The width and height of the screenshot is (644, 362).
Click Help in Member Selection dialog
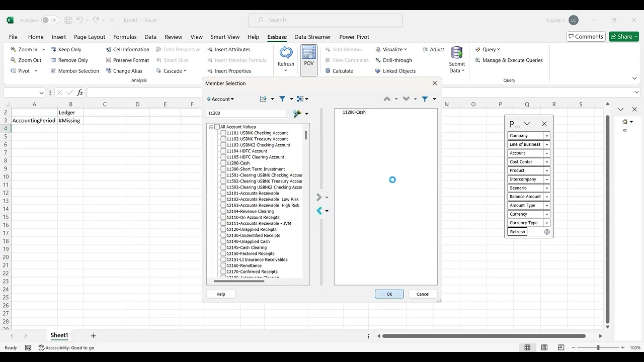(221, 294)
